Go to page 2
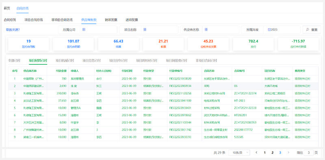The image size is (325, 160). pyautogui.click(x=272, y=153)
